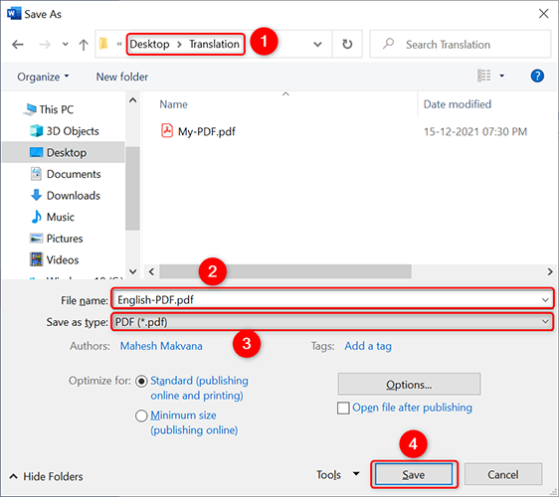Click the Options... button
Image resolution: width=559 pixels, height=497 pixels.
(409, 385)
